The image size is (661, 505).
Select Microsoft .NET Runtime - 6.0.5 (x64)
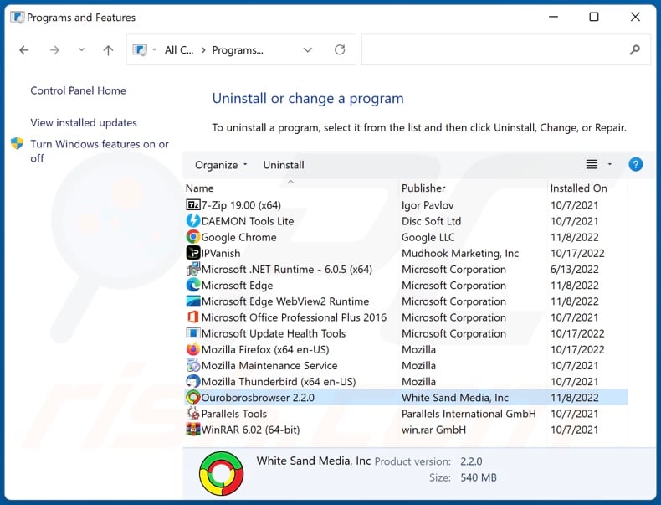(407, 269)
